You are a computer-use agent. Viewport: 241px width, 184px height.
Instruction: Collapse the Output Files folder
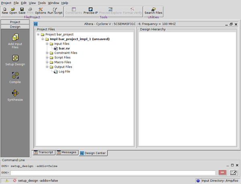[x=47, y=67]
